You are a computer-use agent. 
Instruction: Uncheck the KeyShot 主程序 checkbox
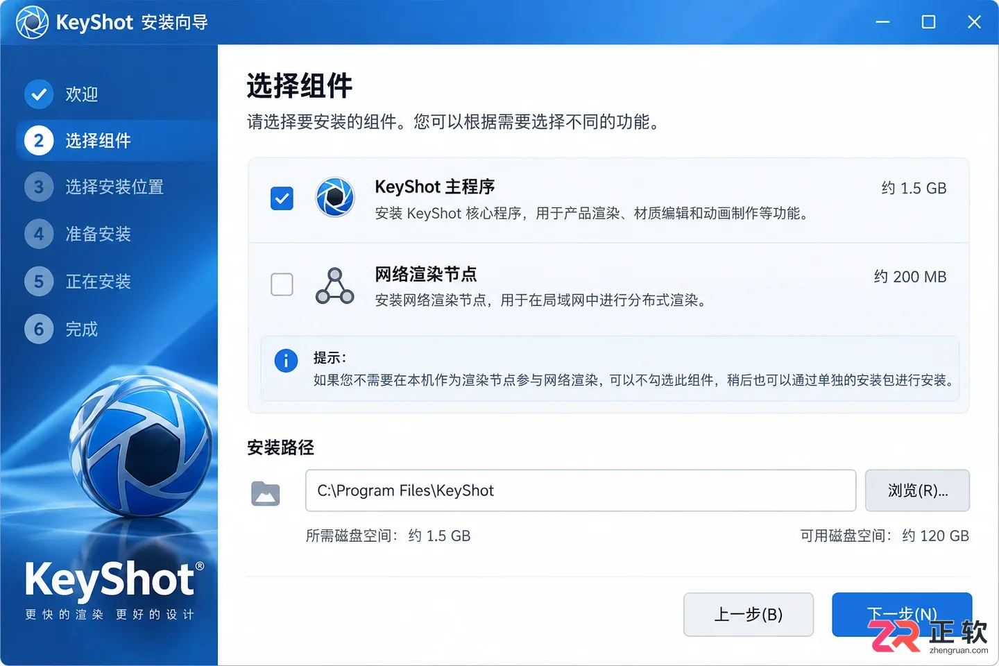[x=282, y=198]
